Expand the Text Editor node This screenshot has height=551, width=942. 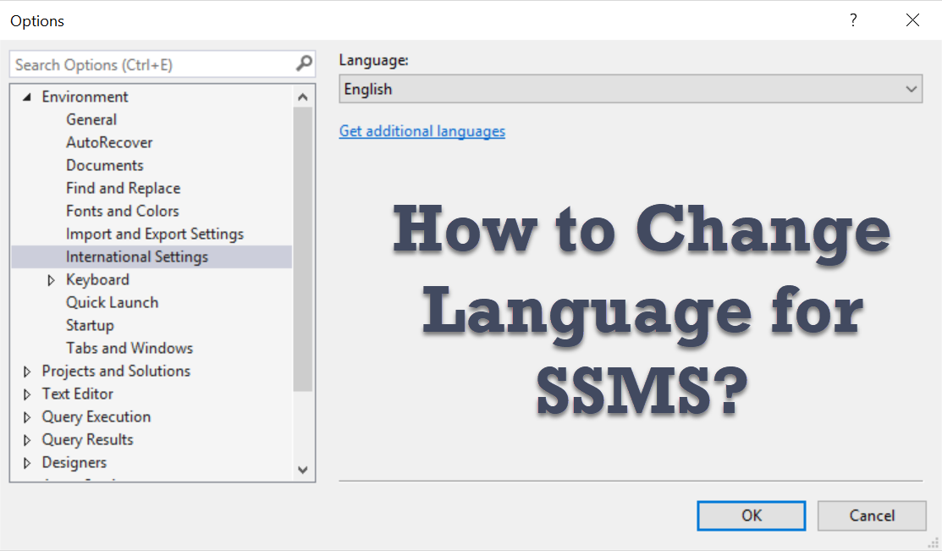click(x=27, y=394)
